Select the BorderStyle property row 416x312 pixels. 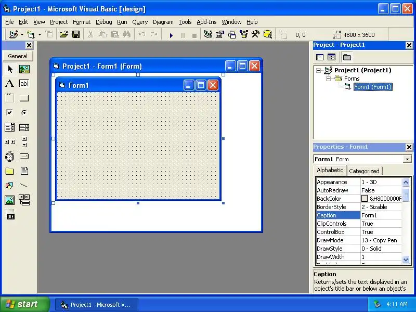(x=359, y=207)
